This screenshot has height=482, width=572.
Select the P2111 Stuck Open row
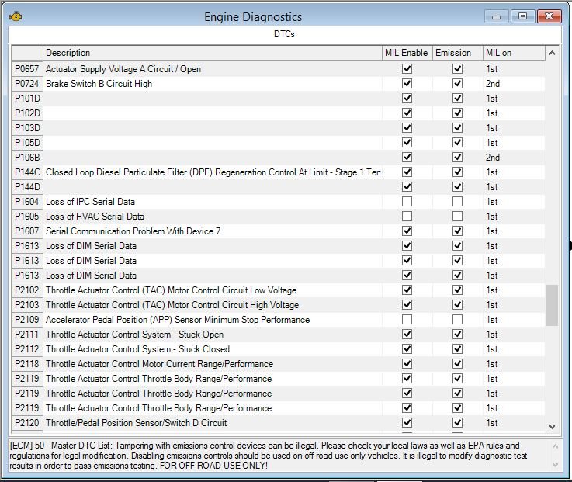point(279,335)
